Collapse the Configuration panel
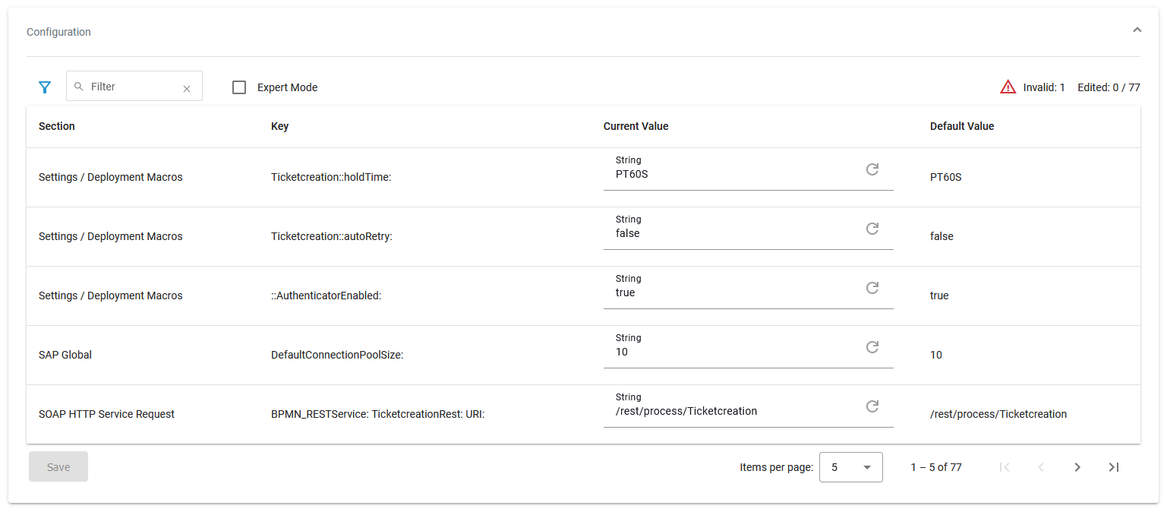This screenshot has width=1167, height=512. tap(1137, 29)
